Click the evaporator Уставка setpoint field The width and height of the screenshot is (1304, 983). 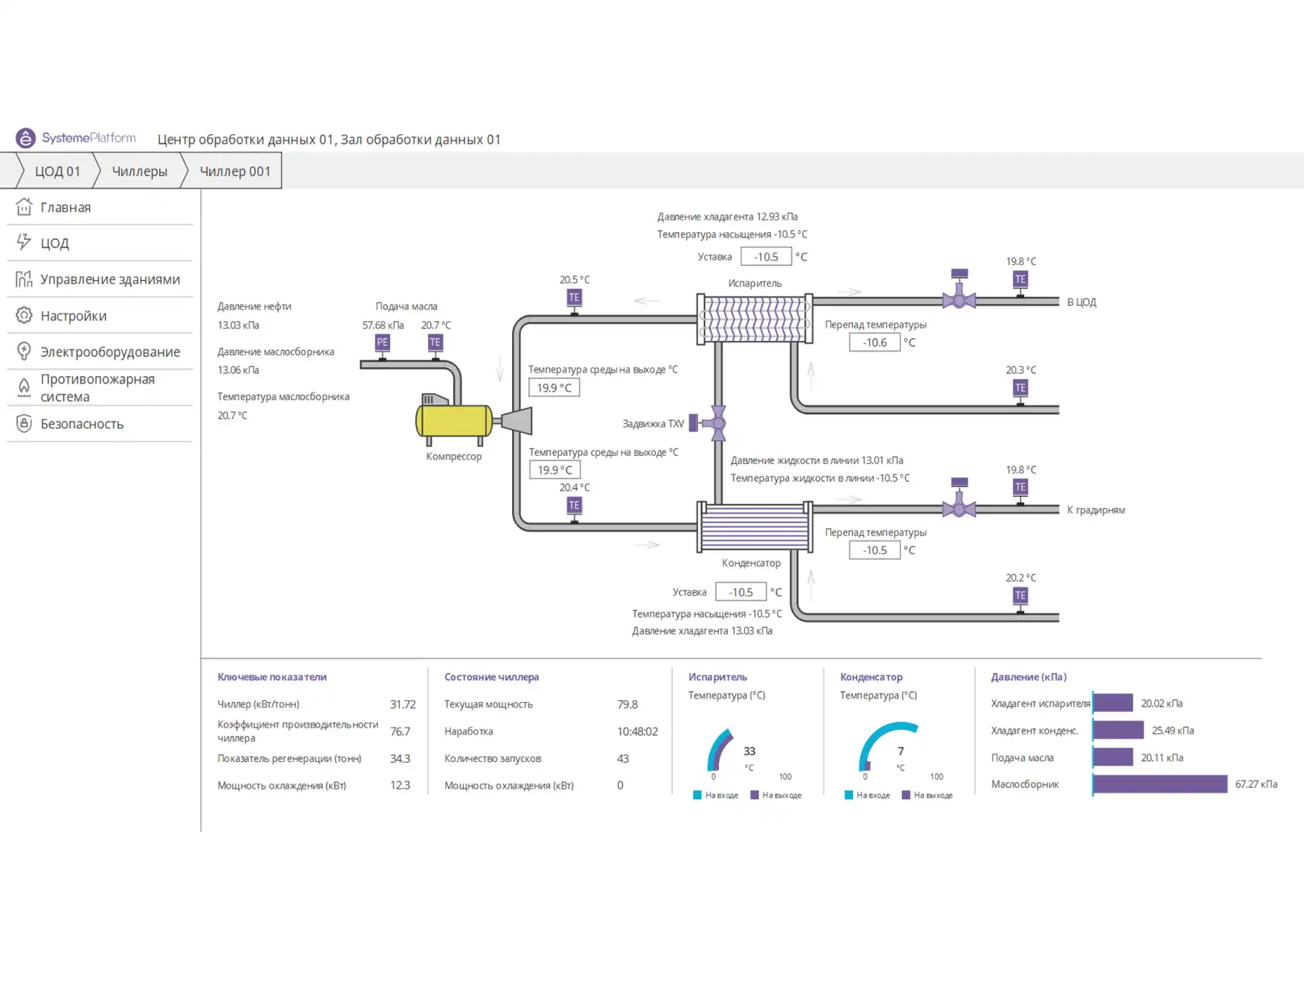765,257
